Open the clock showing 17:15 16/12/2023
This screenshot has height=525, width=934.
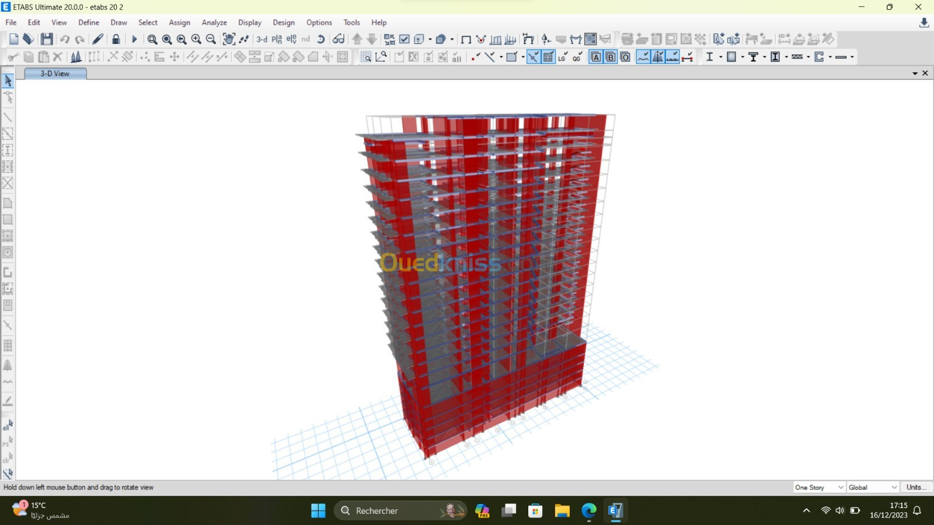(x=888, y=510)
